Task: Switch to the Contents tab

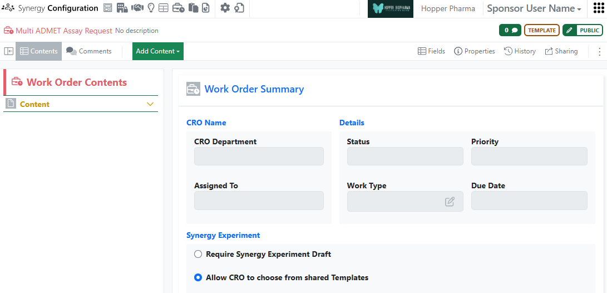Action: click(38, 51)
